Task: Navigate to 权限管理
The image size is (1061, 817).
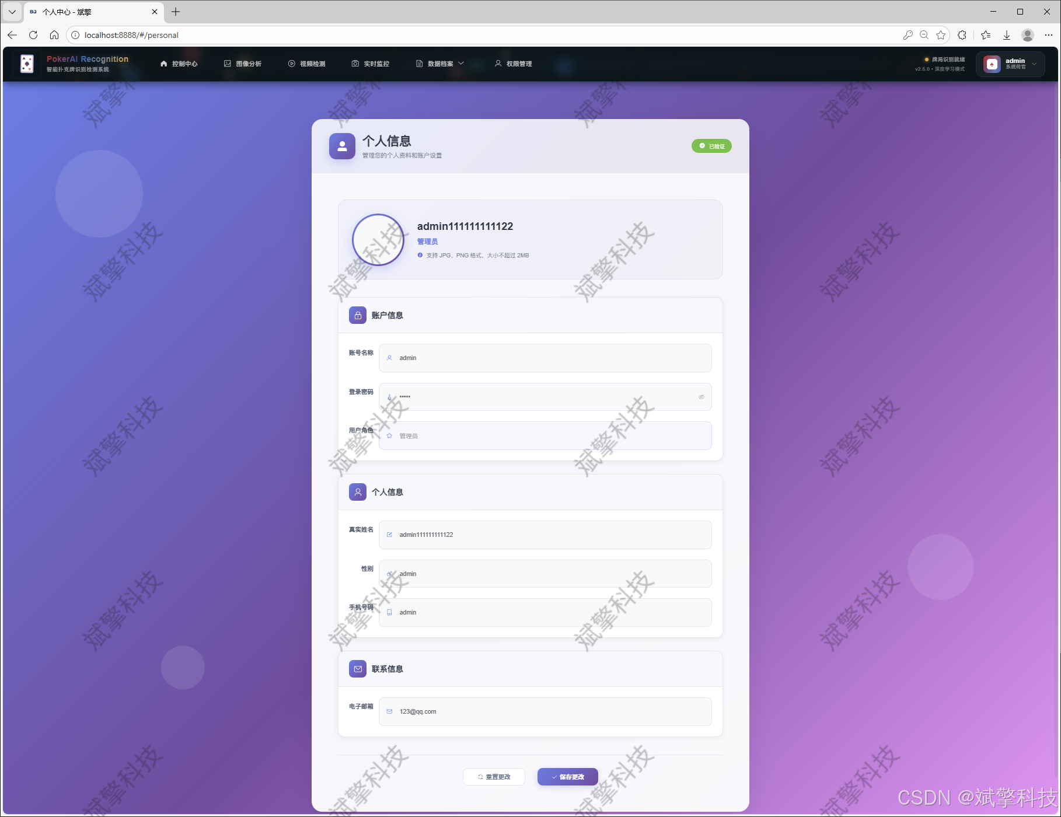Action: (514, 64)
